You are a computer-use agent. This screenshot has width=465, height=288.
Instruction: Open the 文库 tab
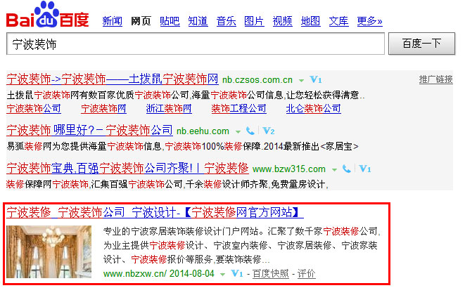click(338, 21)
